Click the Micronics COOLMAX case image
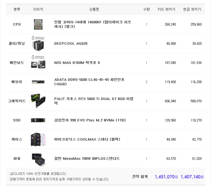This screenshot has width=211, height=187. click(x=38, y=139)
